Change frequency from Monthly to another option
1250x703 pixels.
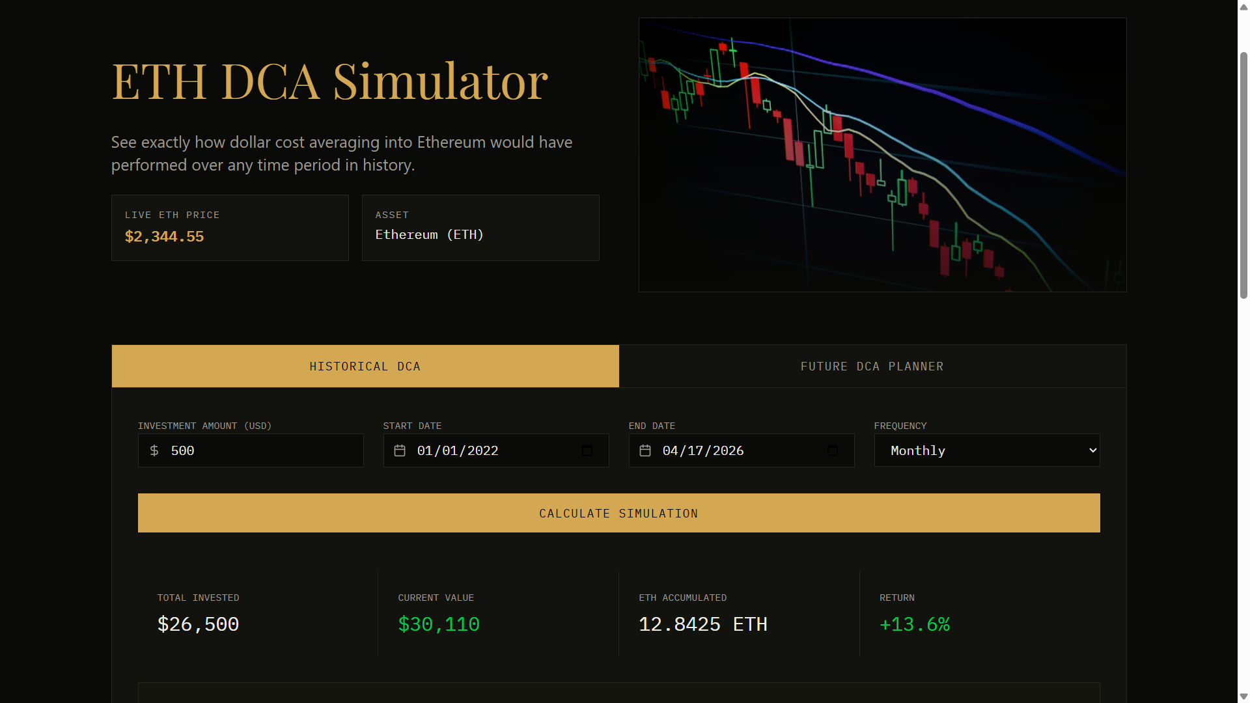pos(986,450)
